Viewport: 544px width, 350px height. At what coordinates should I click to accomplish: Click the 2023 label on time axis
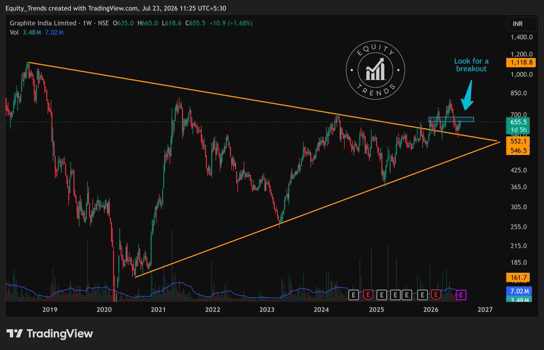(267, 310)
